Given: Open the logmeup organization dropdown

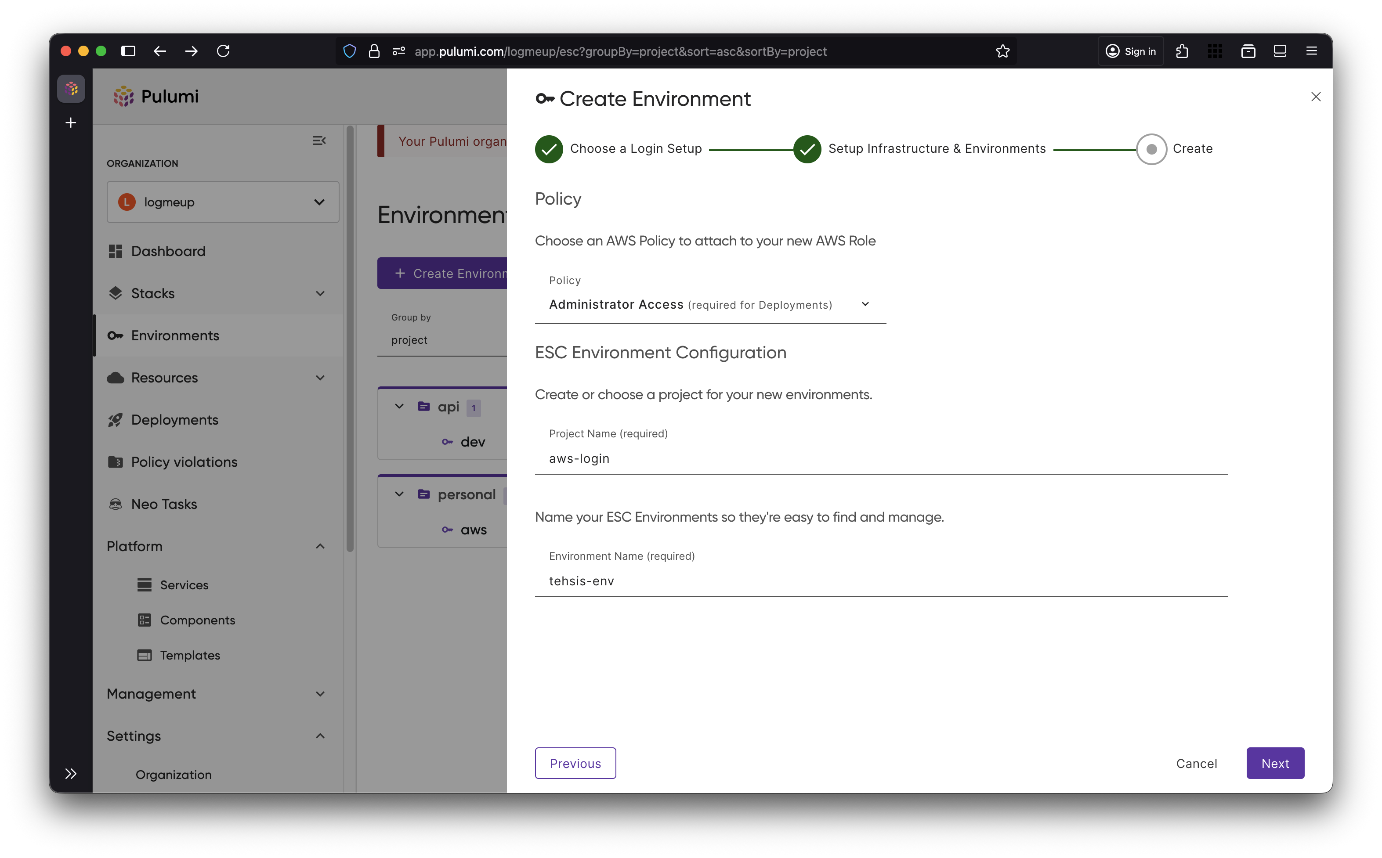Looking at the screenshot, I should pyautogui.click(x=222, y=202).
